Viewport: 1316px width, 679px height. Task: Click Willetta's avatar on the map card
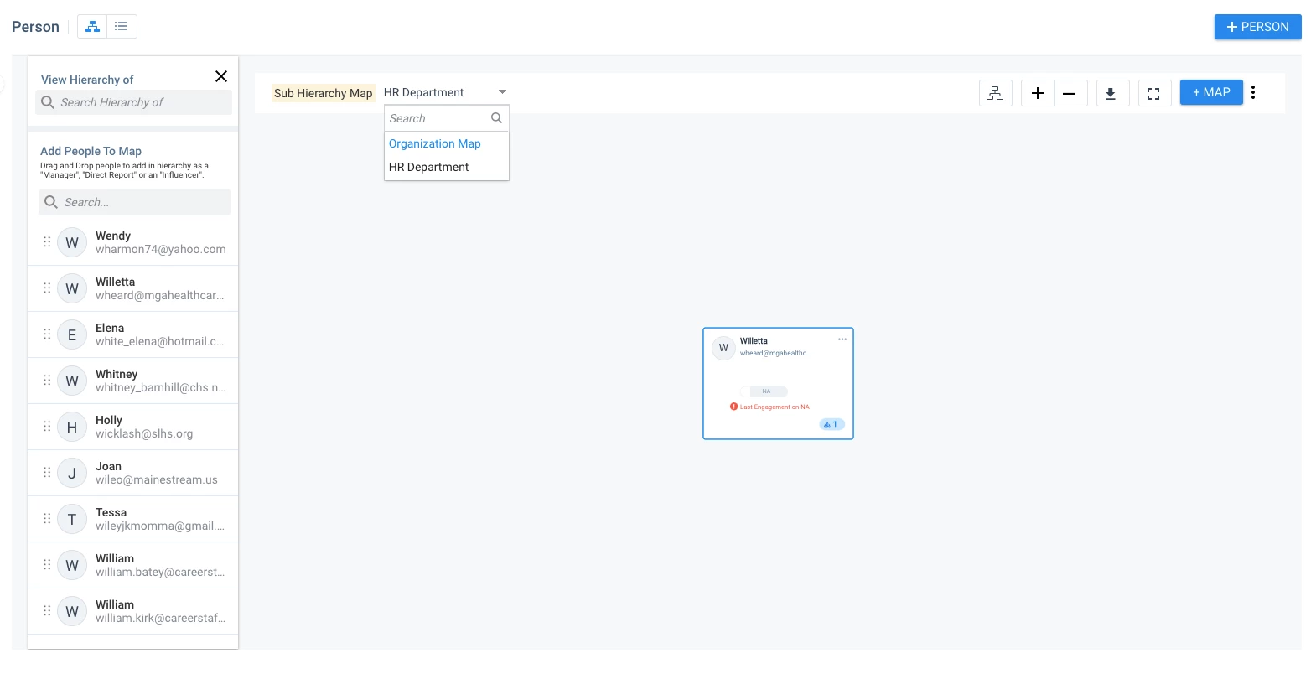click(723, 348)
